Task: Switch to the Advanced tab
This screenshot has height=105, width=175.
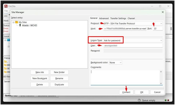Action: [104, 18]
